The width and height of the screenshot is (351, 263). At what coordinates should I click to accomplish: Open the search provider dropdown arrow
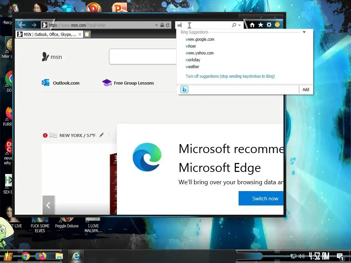tap(240, 25)
